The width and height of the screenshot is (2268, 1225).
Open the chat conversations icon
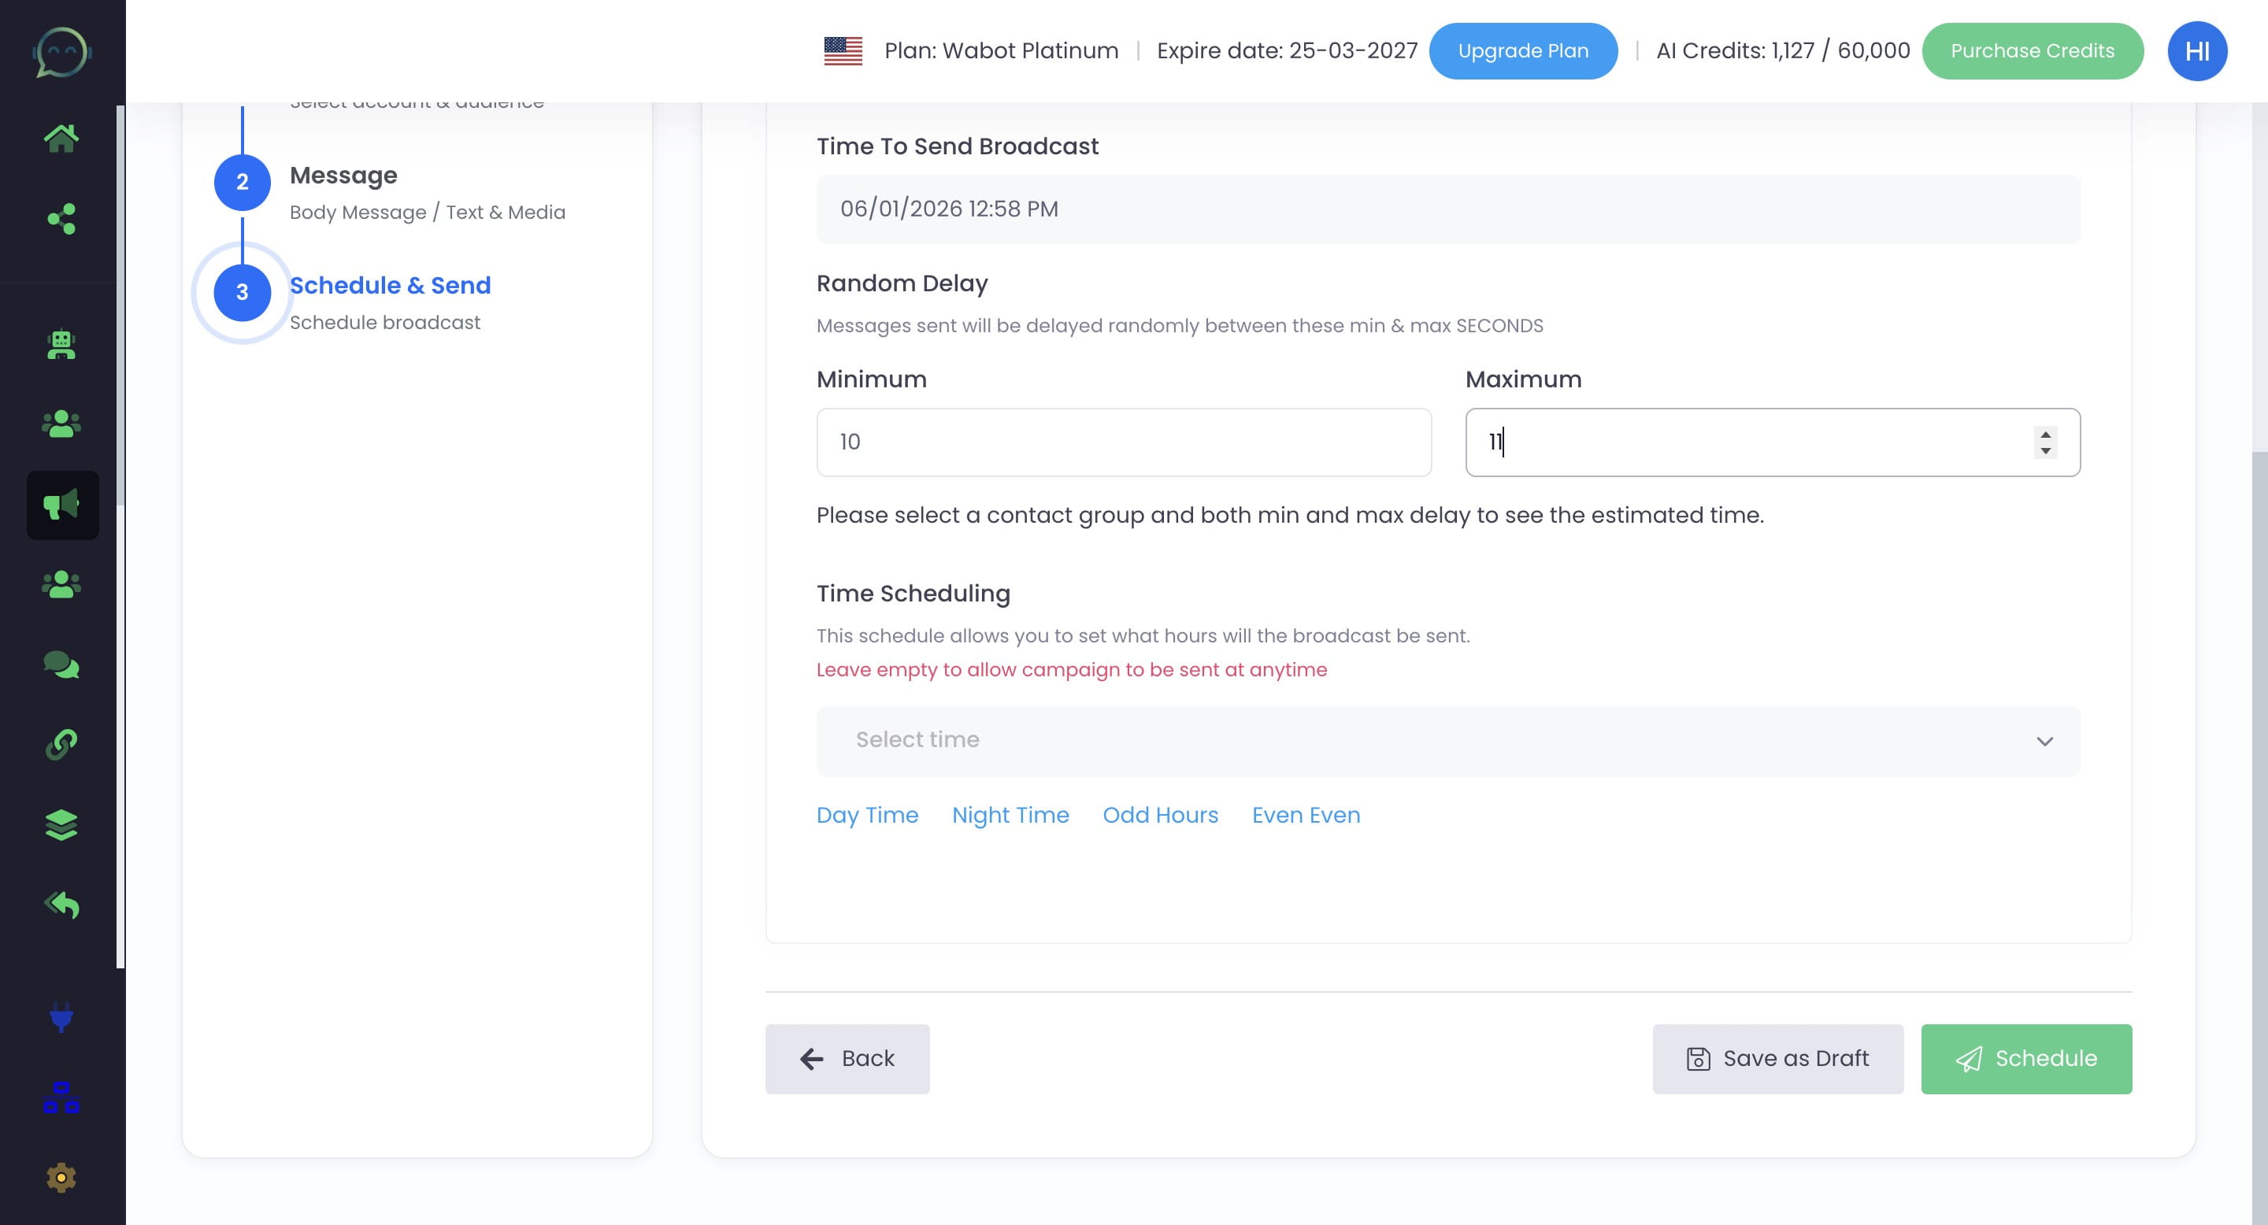pyautogui.click(x=61, y=665)
